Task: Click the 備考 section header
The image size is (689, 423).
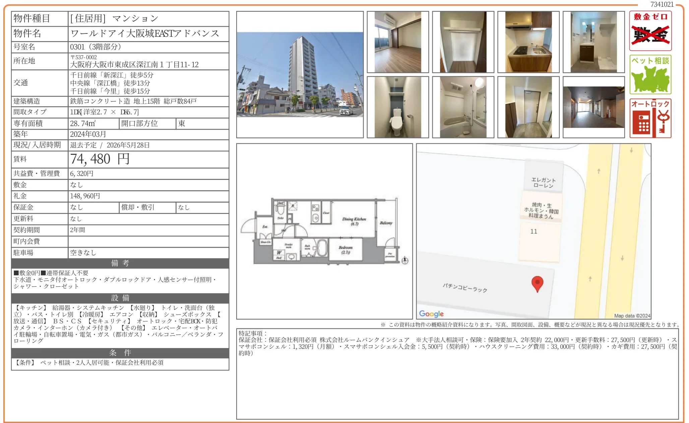Action: click(120, 263)
